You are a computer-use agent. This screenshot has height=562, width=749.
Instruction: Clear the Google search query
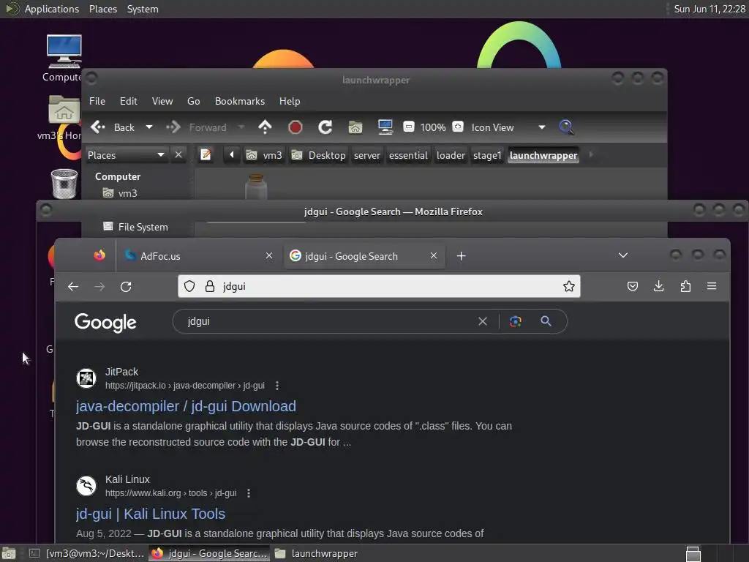click(x=483, y=321)
